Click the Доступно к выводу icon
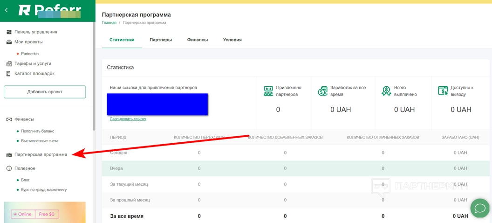Viewport: 492px width, 223px height. pos(443,91)
